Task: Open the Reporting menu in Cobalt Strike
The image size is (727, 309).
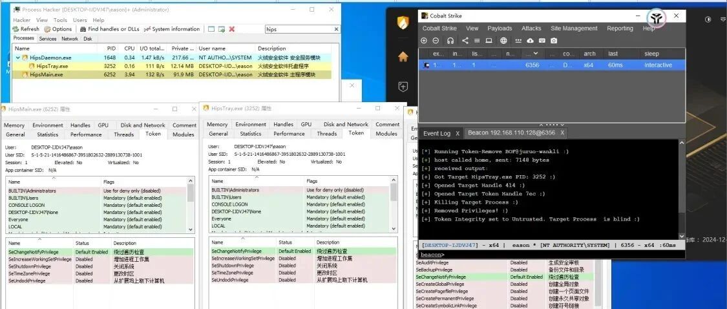Action: point(620,28)
